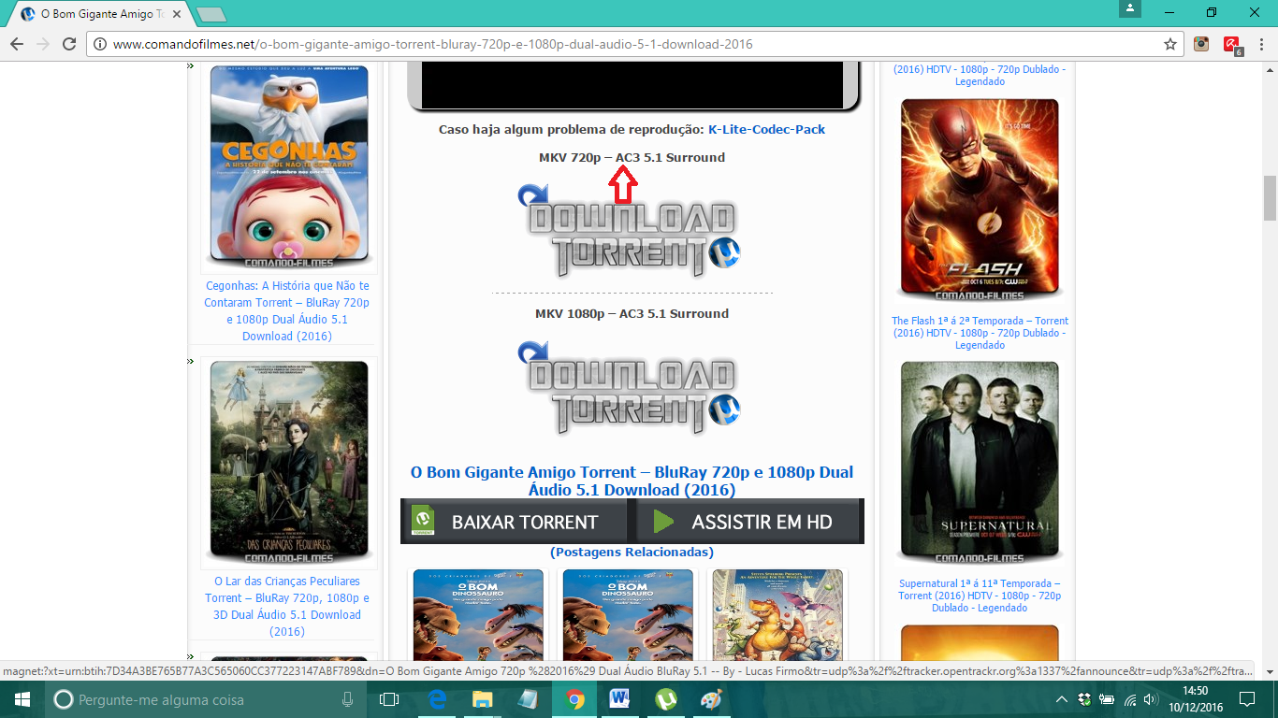Screen dimensions: 1278x718
Task: Open uTorrent from the taskbar
Action: pos(666,698)
